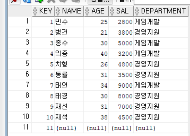The height and width of the screenshot is (136, 190).
Task: Click the sort icon on KEY column
Action: pos(35,11)
